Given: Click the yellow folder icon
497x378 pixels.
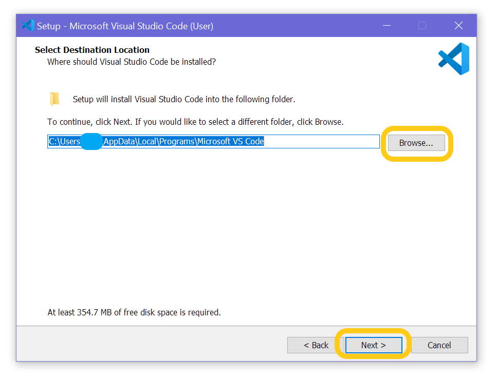Looking at the screenshot, I should pos(54,99).
